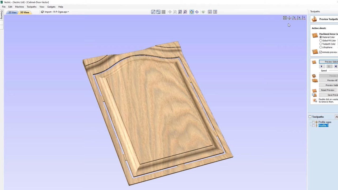This screenshot has width=338, height=190.
Task: Click the icon beside Preview All button
Action: 315,80
